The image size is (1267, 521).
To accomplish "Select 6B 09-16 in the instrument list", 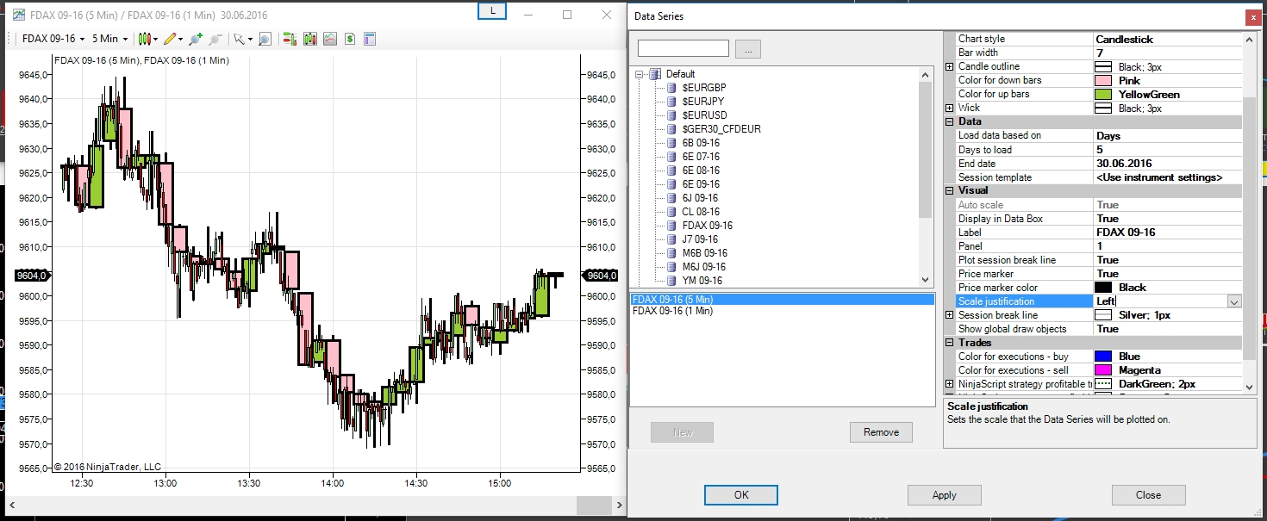I will tap(701, 143).
